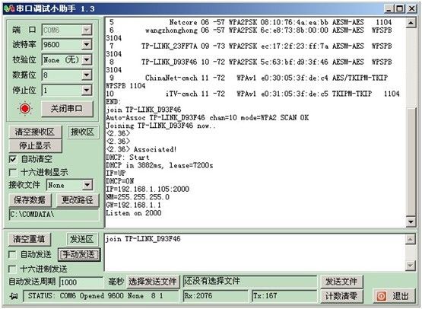This screenshot has height=309, width=422.
Task: Click the 手动发送 manual send button
Action: tap(79, 254)
